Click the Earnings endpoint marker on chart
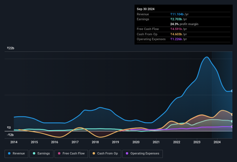This screenshot has height=162, width=237. point(232,121)
